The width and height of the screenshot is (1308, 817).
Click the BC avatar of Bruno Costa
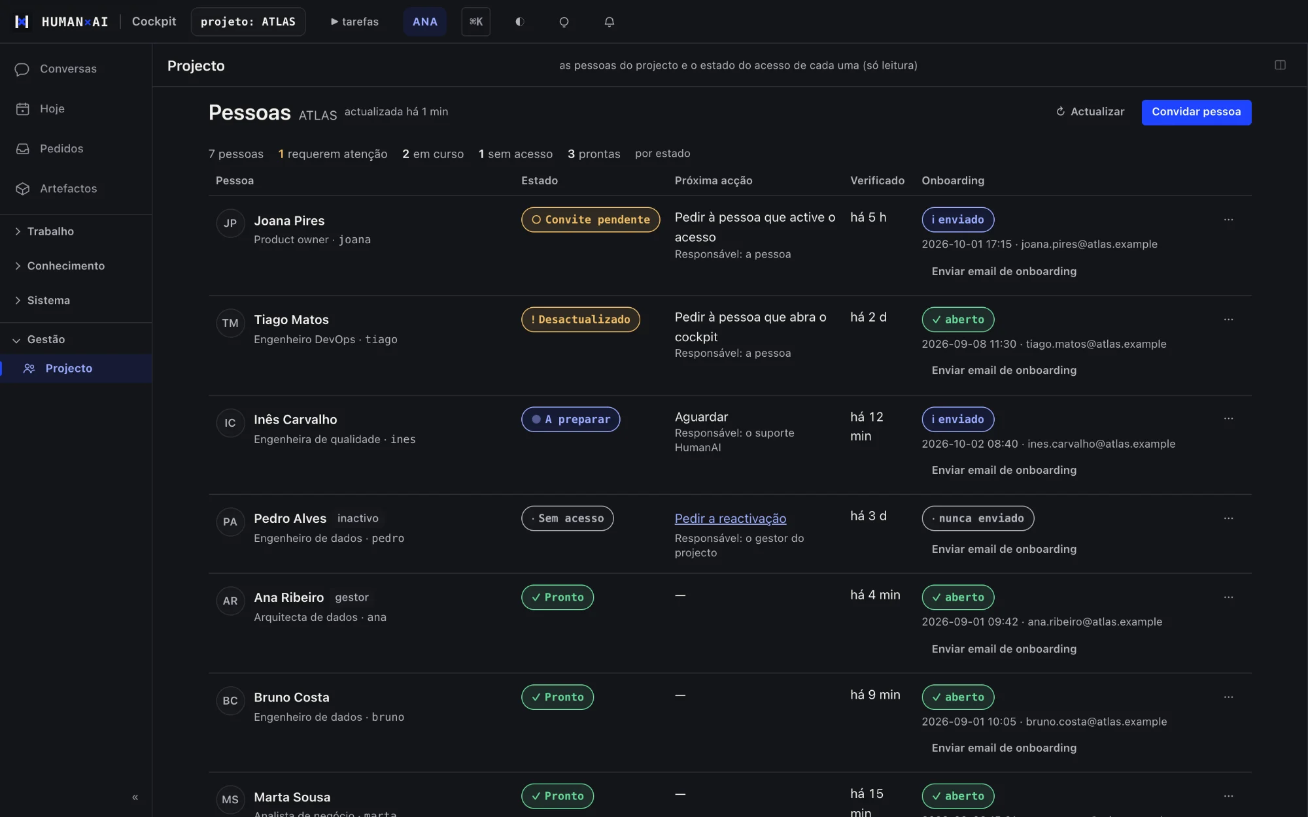click(230, 701)
